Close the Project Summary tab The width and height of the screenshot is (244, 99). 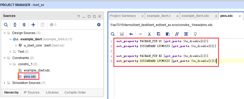click(x=142, y=16)
